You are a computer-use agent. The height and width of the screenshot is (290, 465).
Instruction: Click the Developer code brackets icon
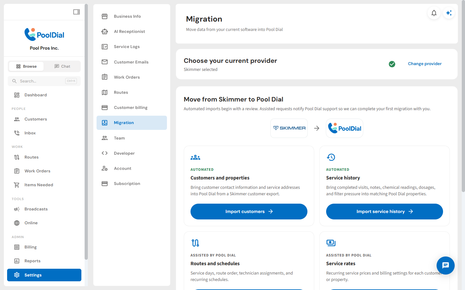point(105,153)
